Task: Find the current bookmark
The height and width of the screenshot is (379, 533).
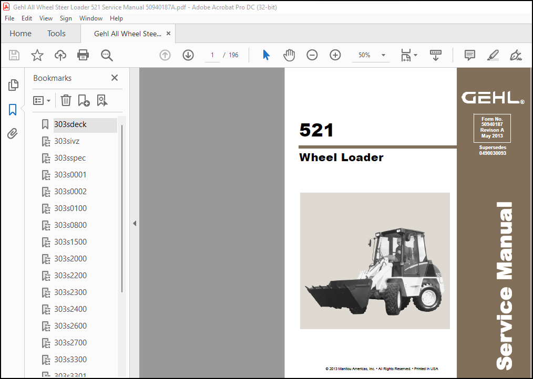Action: pyautogui.click(x=102, y=100)
